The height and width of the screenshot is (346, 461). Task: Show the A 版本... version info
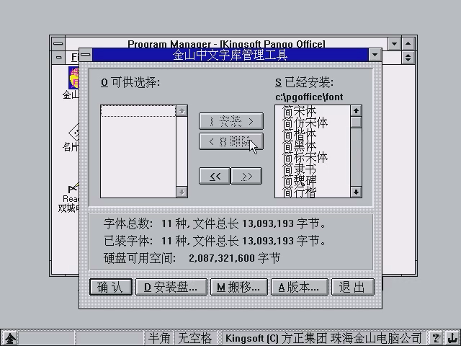[x=300, y=287]
